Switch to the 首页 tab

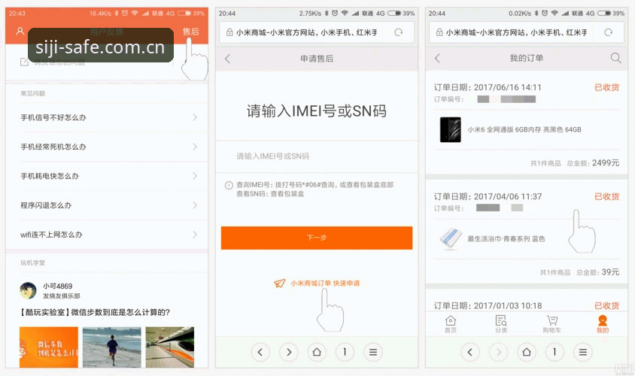(451, 324)
